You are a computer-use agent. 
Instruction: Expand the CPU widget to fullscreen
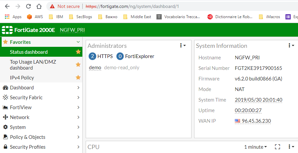[277, 146]
